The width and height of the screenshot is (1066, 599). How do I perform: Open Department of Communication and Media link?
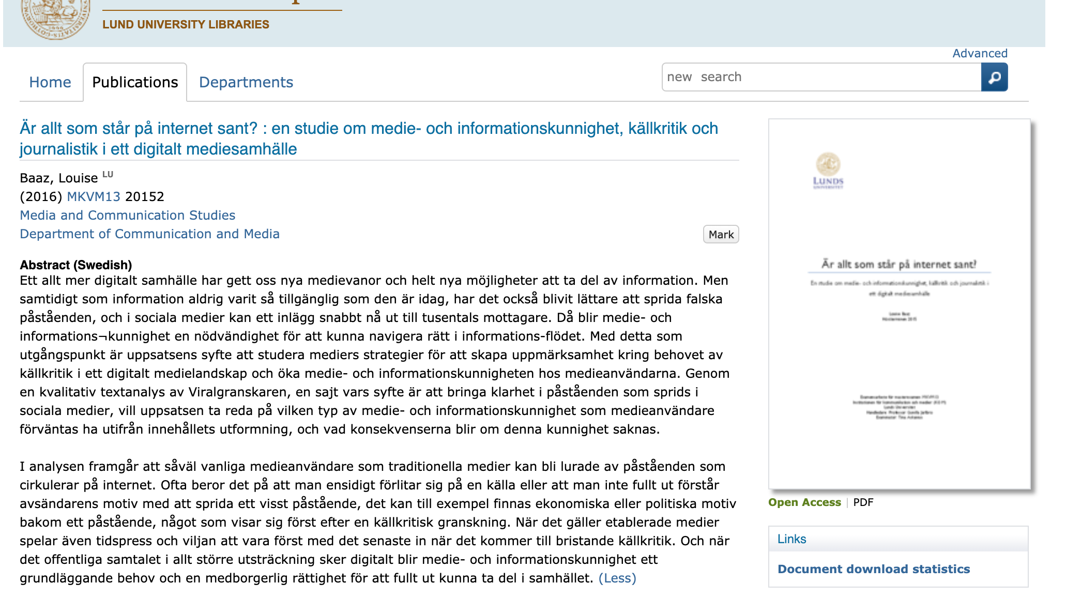pos(149,234)
